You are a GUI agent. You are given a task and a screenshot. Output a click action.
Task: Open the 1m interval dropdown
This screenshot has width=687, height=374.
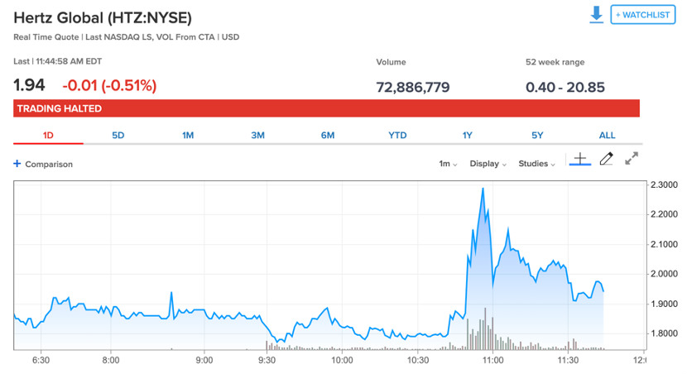[x=448, y=164]
